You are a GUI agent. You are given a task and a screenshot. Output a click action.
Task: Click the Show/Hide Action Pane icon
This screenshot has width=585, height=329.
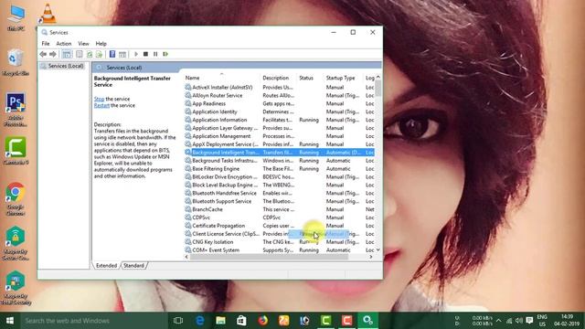coord(122,55)
